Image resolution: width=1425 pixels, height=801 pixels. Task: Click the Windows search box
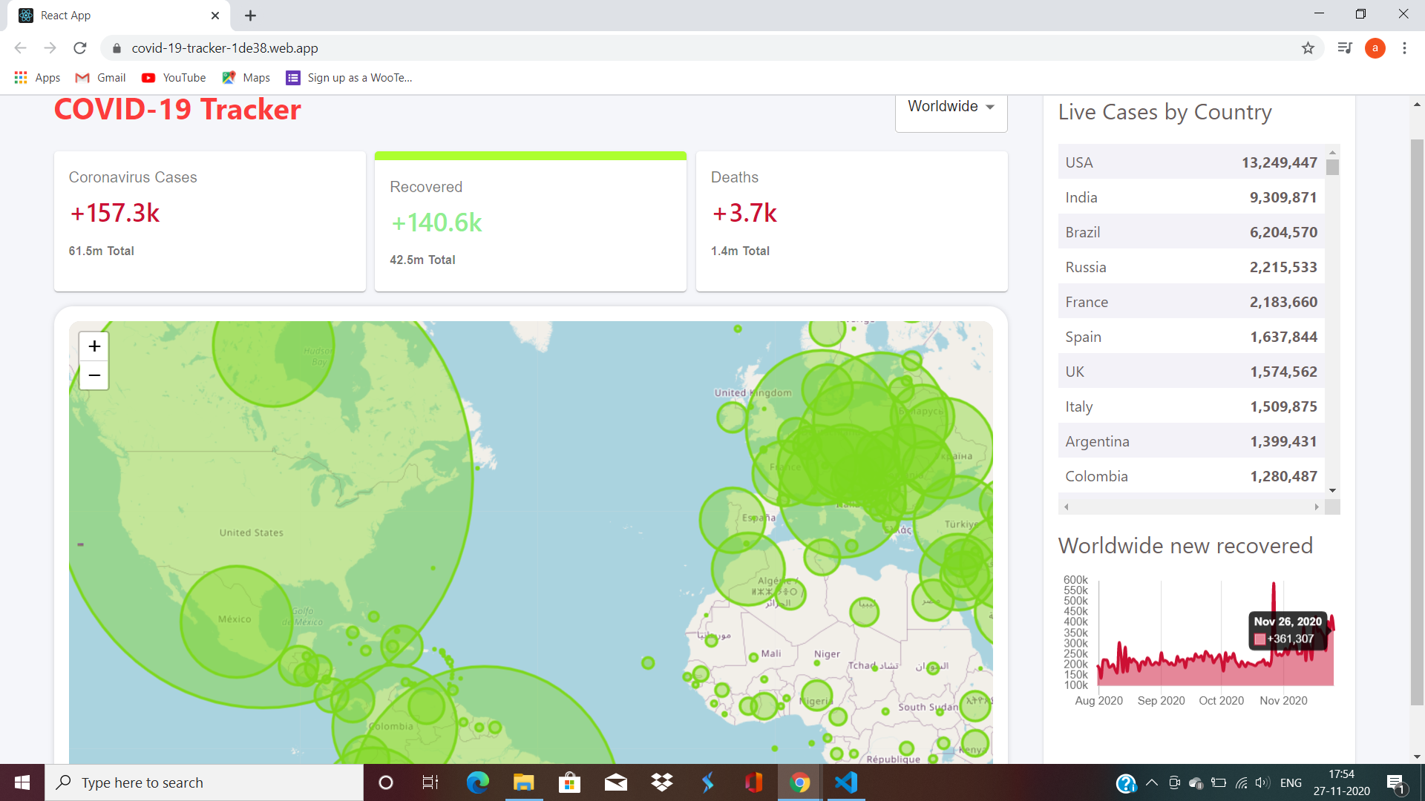pyautogui.click(x=204, y=782)
